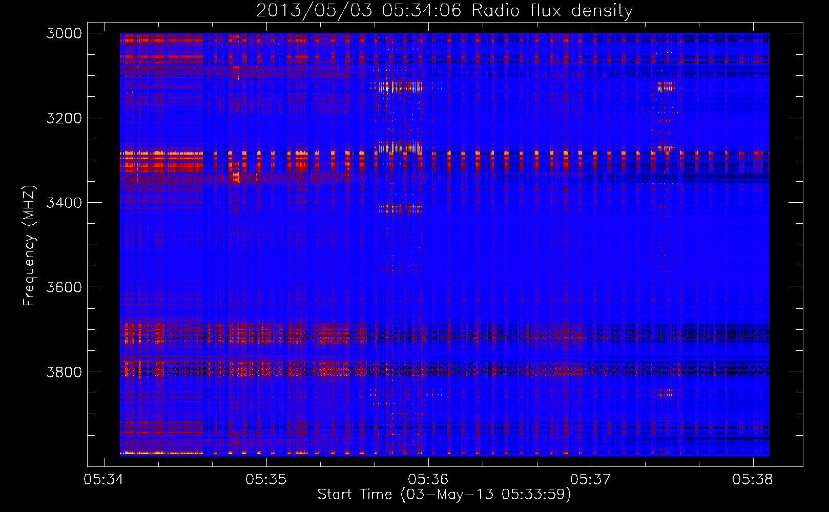The image size is (829, 512).
Task: Click the 'Start Time (03-May-13 05:33:59)' axis title
Action: (444, 495)
